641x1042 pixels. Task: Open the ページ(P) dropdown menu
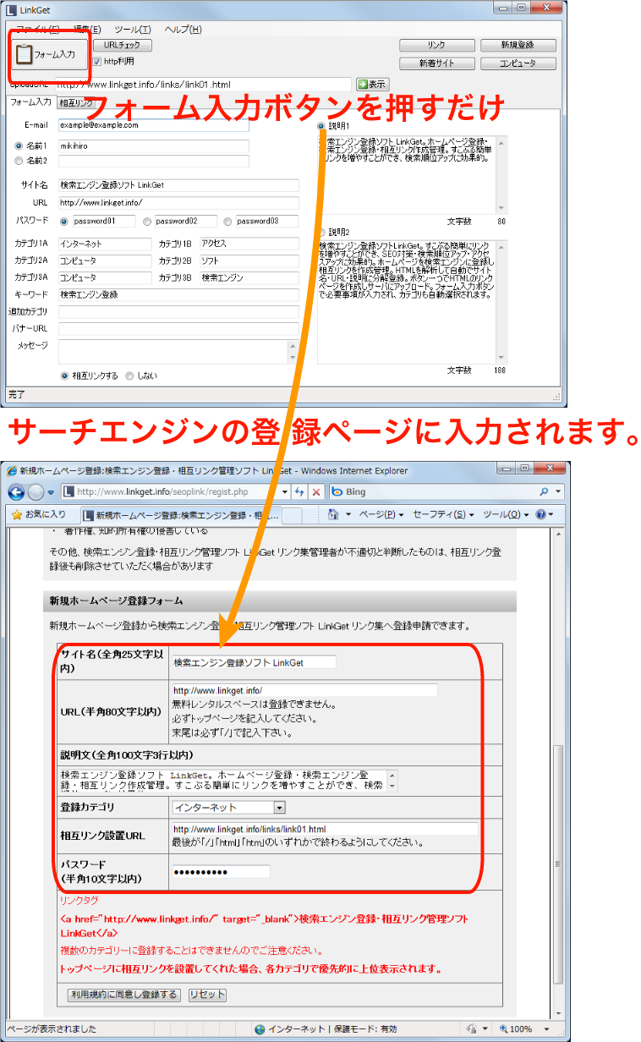pos(381,514)
